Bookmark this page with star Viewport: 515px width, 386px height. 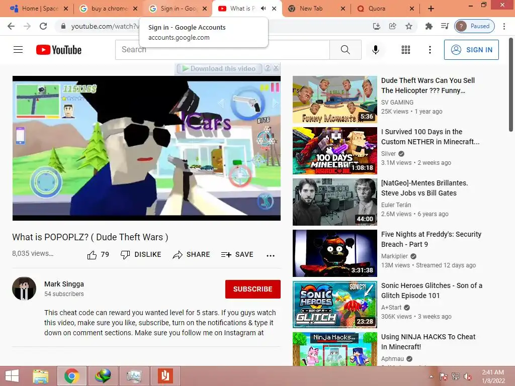click(408, 26)
